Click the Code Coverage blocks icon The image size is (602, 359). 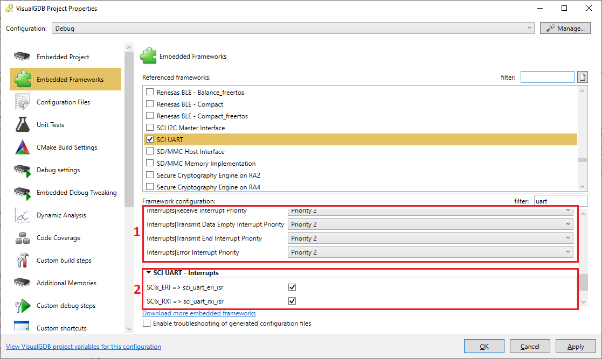tap(22, 238)
